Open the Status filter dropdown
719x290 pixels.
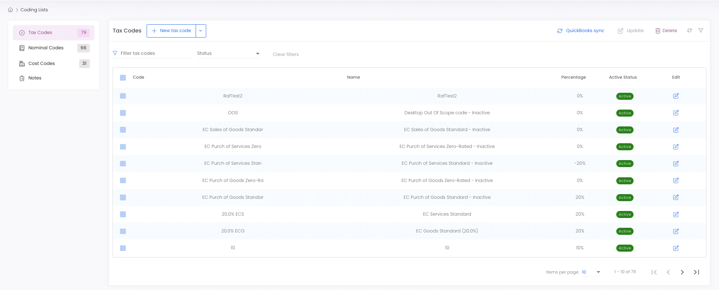click(228, 53)
